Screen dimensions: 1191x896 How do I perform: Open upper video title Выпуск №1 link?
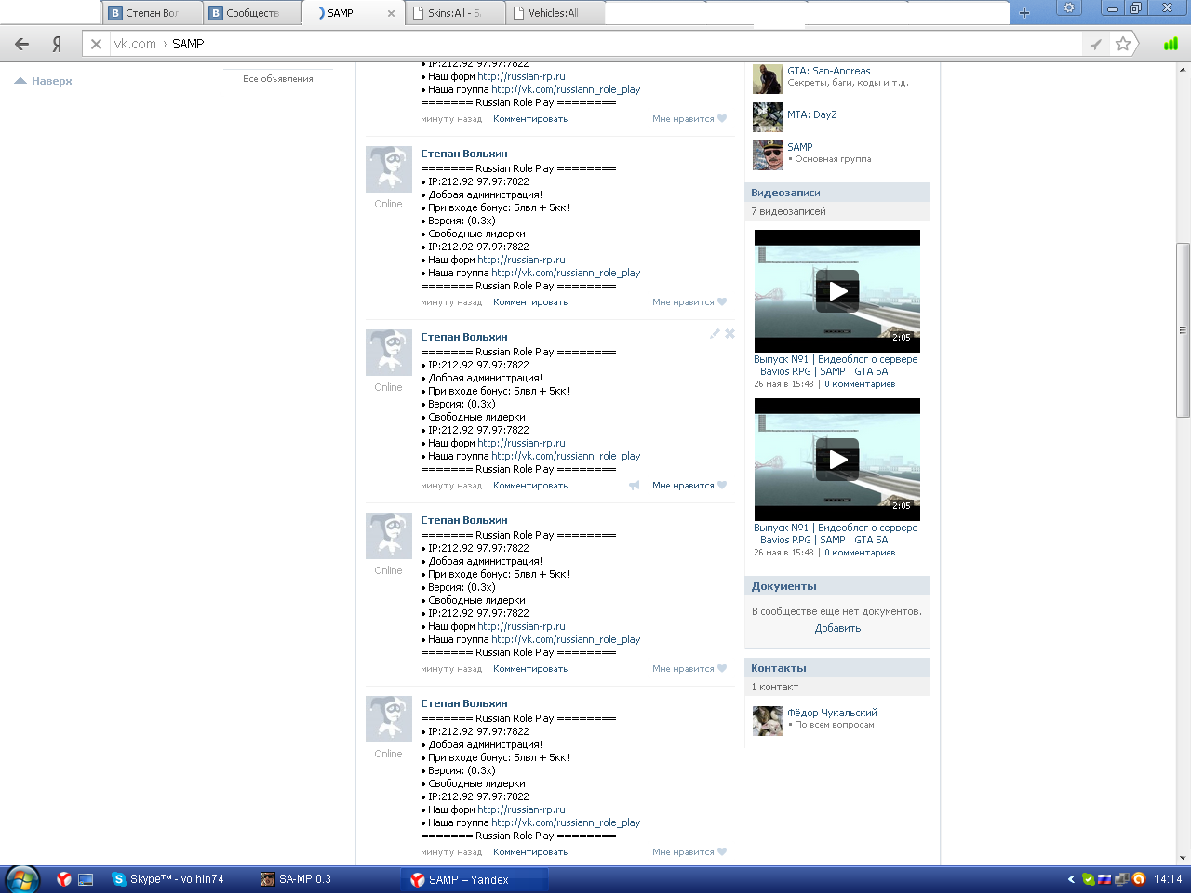point(836,365)
